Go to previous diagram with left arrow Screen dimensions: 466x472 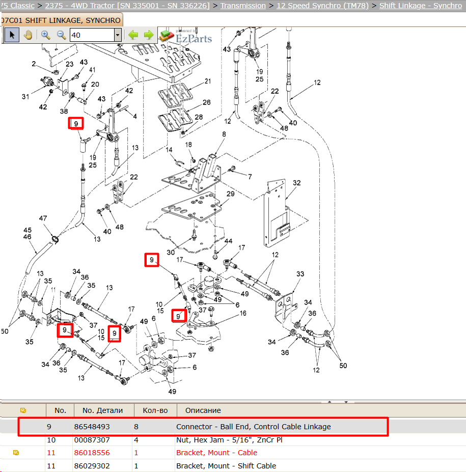(x=133, y=35)
